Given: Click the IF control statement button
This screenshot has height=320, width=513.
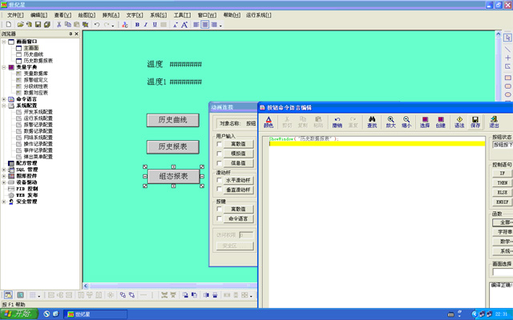Looking at the screenshot, I should (x=503, y=173).
